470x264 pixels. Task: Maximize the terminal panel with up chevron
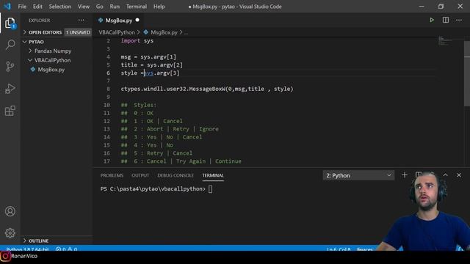coord(446,175)
